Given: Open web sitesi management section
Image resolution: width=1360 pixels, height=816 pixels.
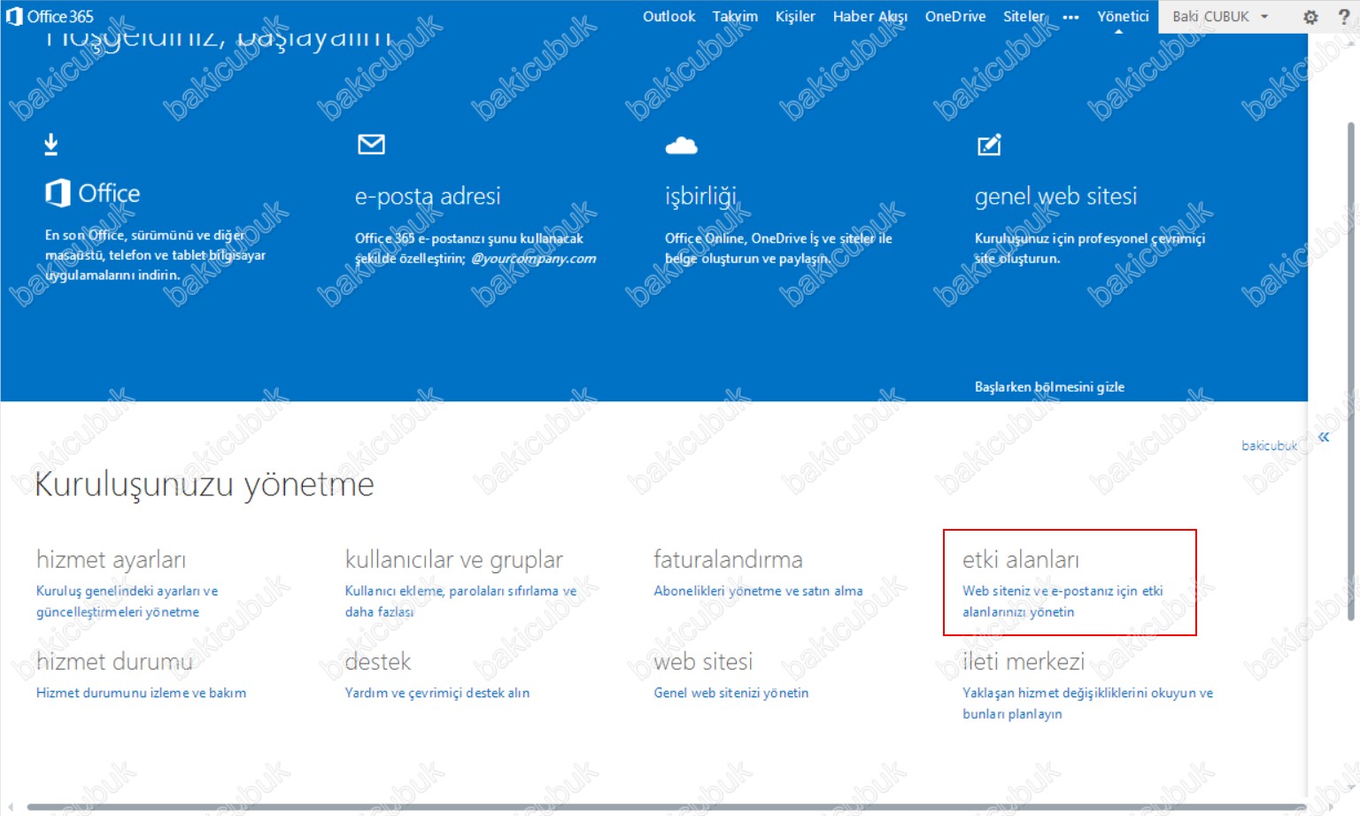Looking at the screenshot, I should click(703, 662).
